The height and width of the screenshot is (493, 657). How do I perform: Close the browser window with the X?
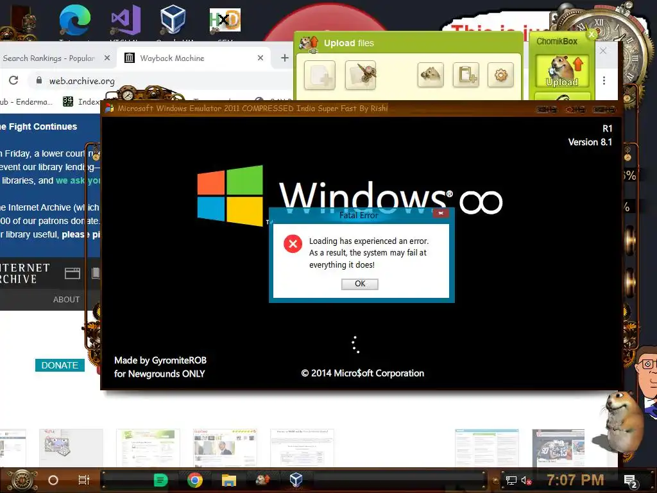603,51
